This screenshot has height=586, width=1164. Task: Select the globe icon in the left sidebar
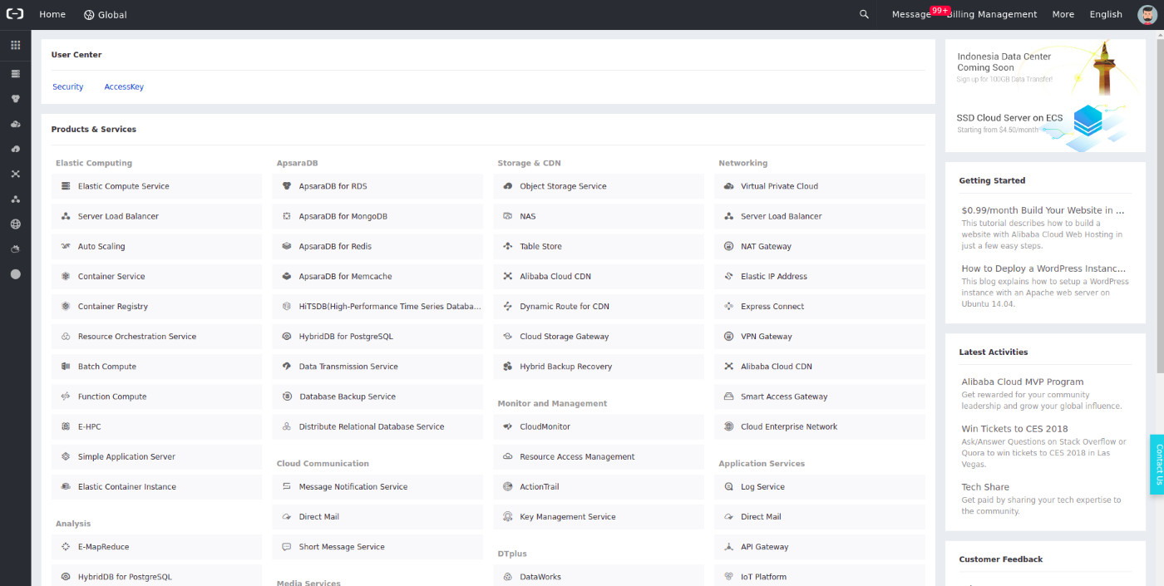(x=15, y=224)
